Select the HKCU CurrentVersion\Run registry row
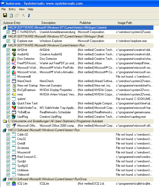159x187 pixels. point(81,130)
